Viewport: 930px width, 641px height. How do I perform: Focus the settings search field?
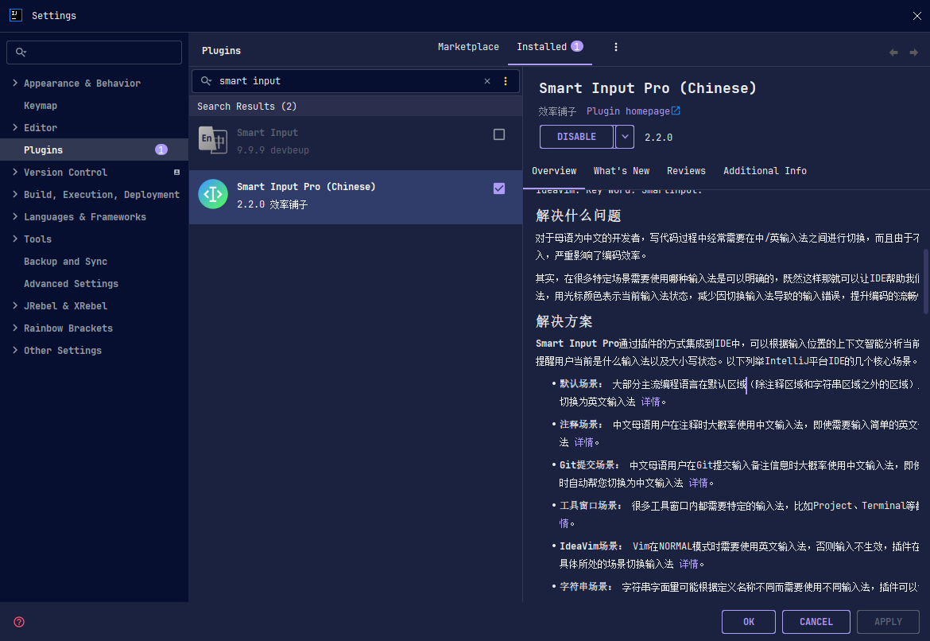[x=95, y=52]
